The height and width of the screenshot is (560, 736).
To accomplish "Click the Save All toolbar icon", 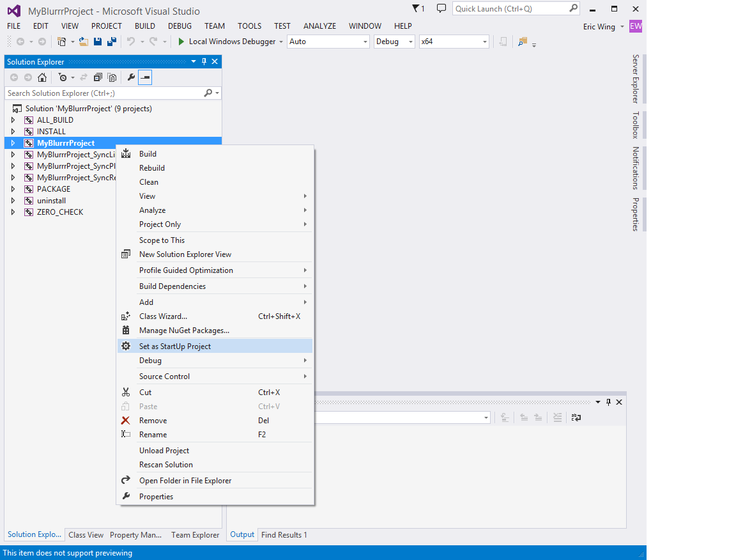I will point(110,42).
